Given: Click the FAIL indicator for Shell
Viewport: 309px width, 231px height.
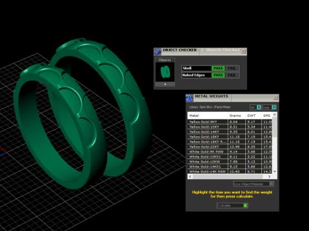Looking at the screenshot, I should tap(232, 68).
